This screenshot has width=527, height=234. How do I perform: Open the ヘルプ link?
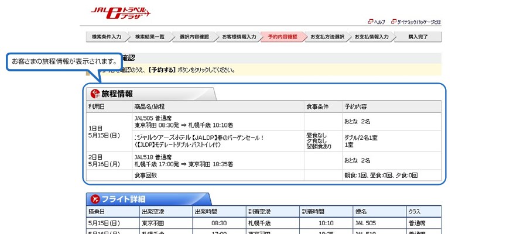[x=379, y=22]
